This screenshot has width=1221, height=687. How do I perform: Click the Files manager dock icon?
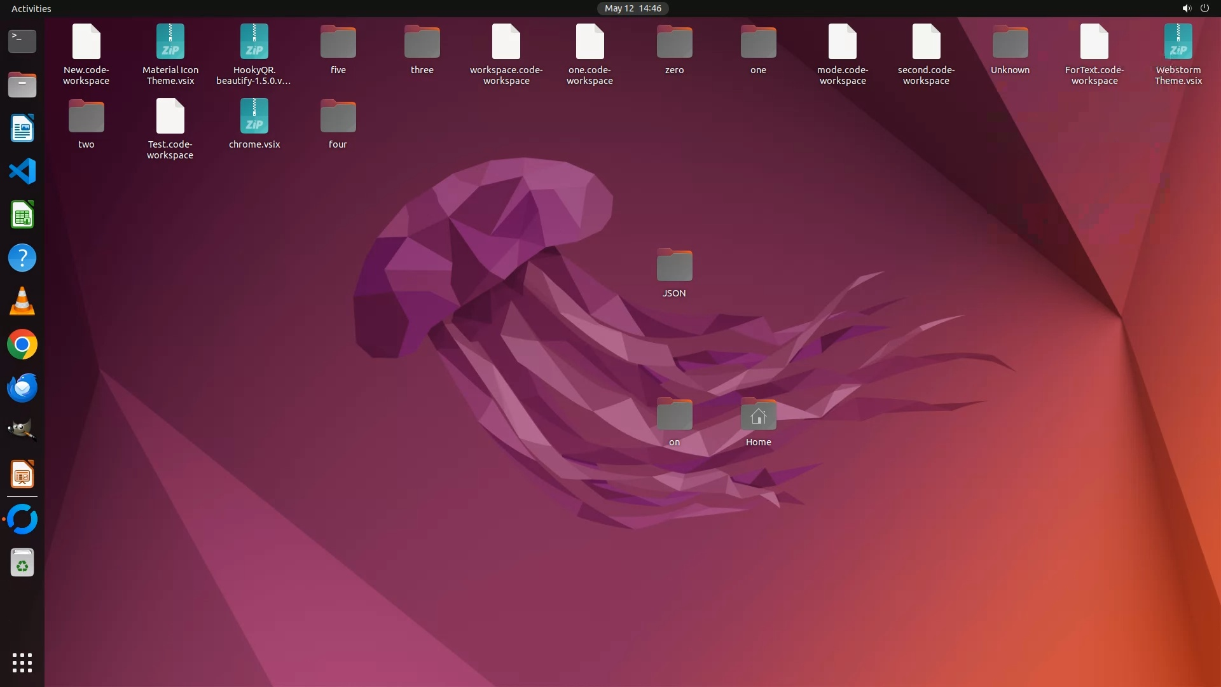[22, 85]
